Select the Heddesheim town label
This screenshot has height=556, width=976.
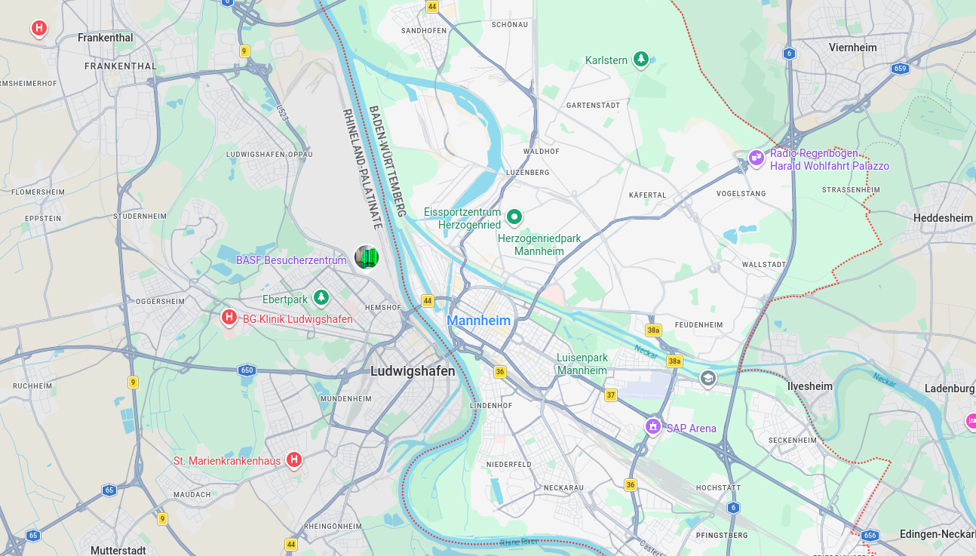[943, 218]
